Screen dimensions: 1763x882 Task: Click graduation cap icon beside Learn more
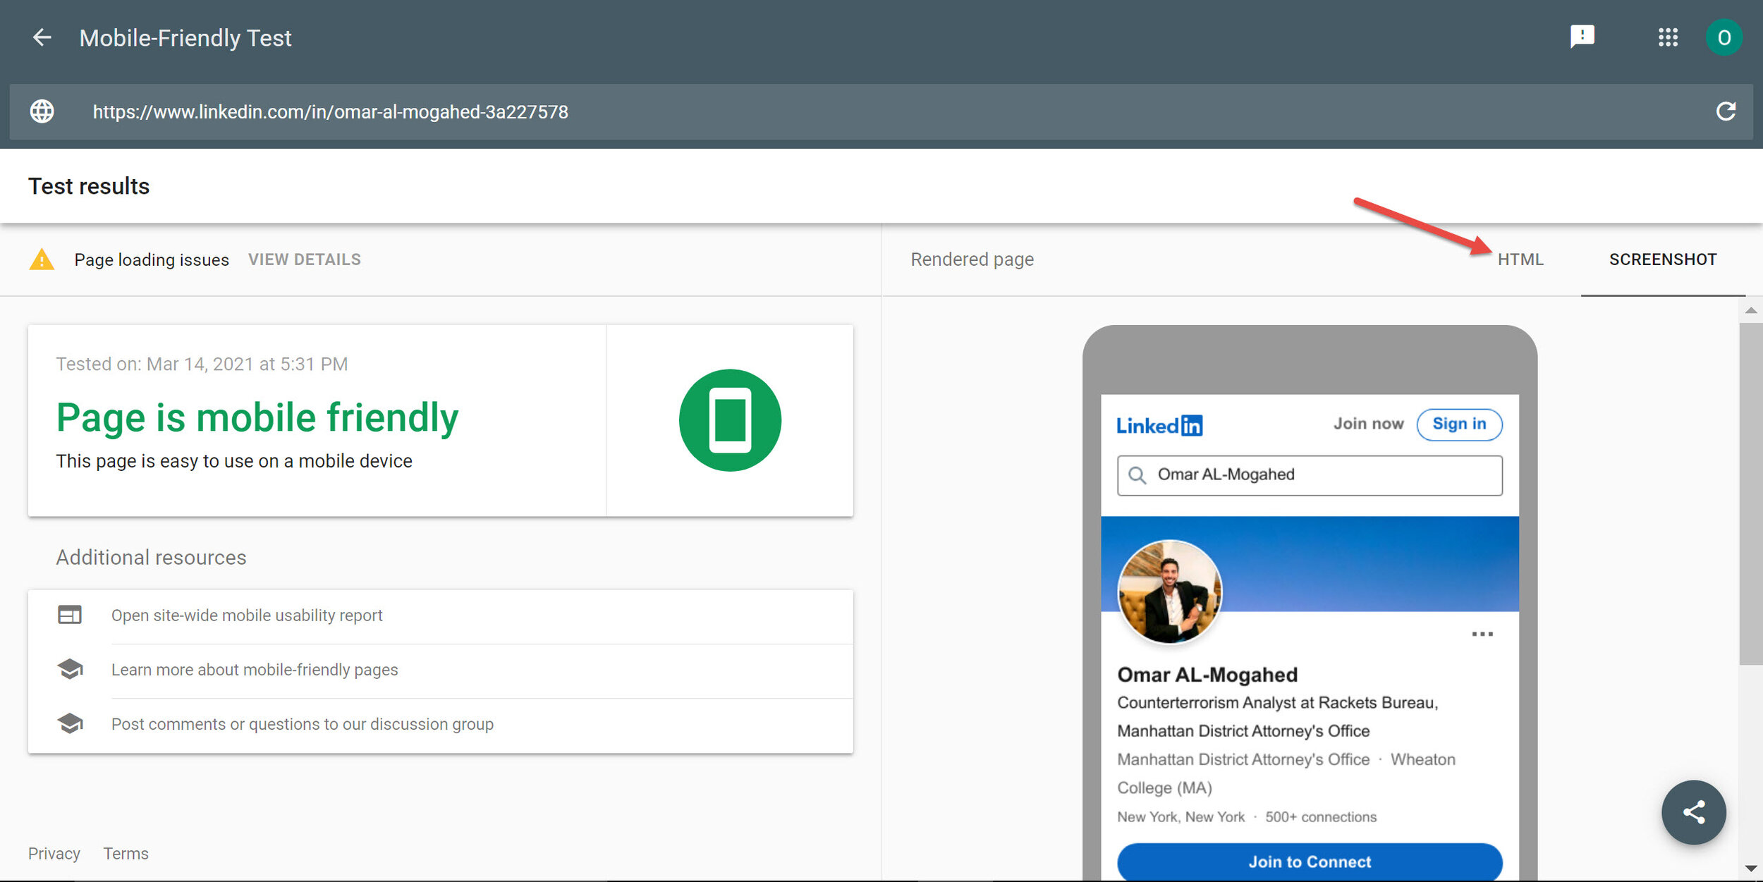(70, 669)
